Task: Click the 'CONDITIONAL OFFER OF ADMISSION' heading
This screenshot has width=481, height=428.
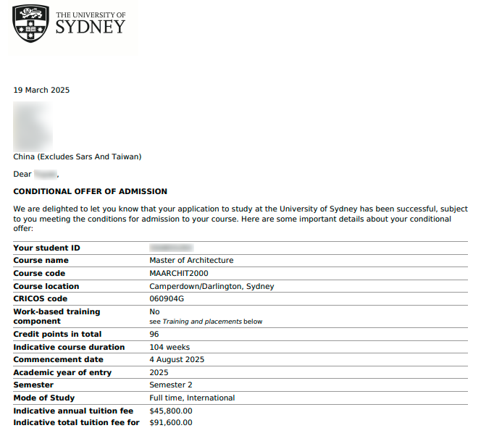Action: click(90, 192)
